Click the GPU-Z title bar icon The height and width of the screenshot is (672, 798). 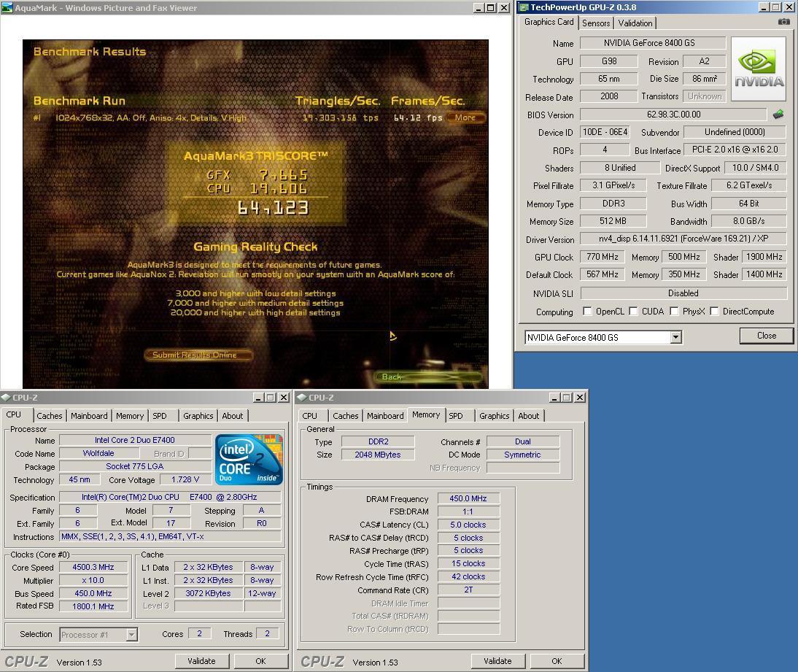pos(524,7)
